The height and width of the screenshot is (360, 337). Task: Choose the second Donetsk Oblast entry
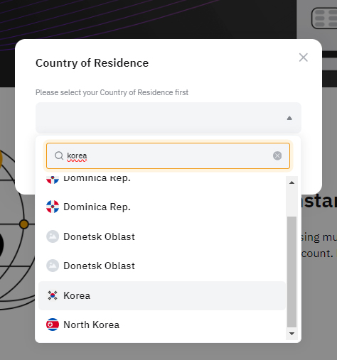pos(162,266)
